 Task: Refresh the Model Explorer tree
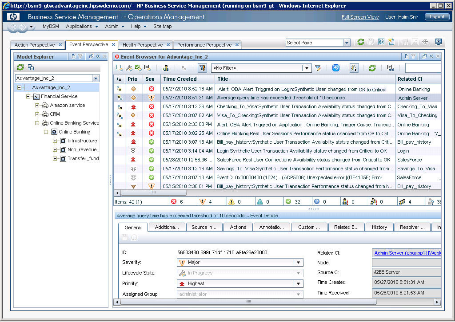[x=20, y=67]
